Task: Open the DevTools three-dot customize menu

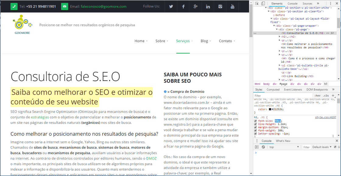Action: (x=331, y=3)
